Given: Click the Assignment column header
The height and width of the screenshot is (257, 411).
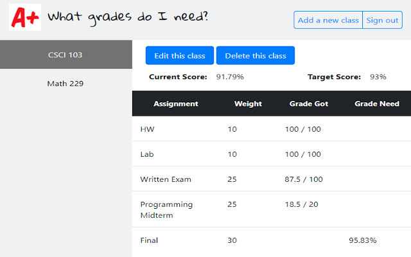Looking at the screenshot, I should (176, 103).
